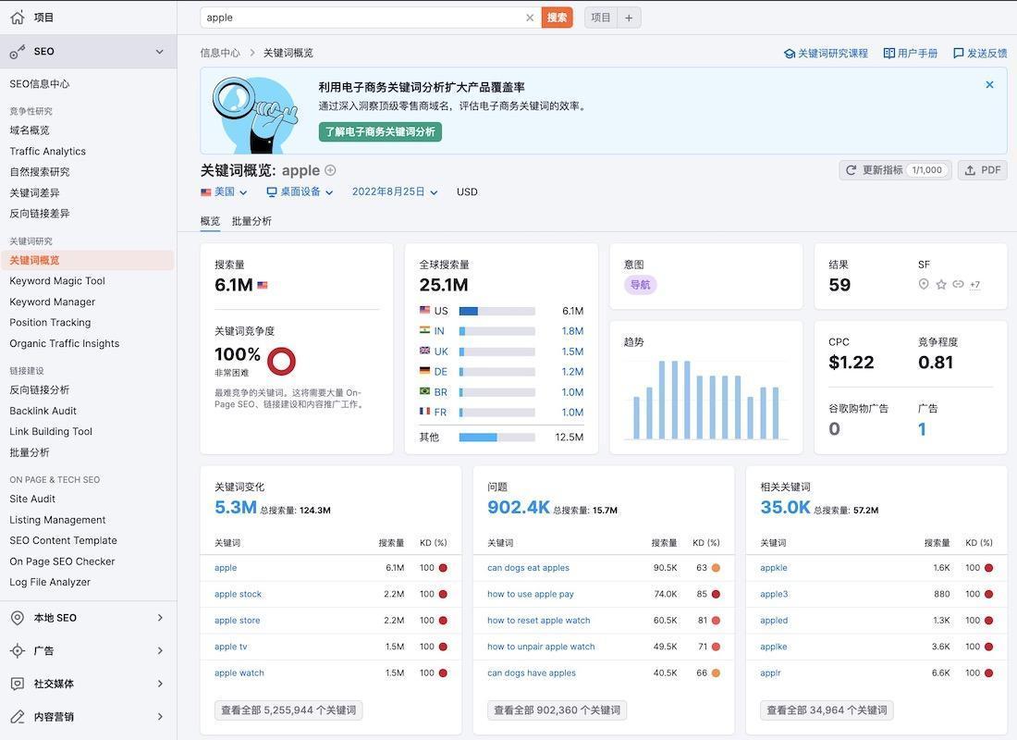Click the 社交媒体 icon in sidebar
Image resolution: width=1017 pixels, height=740 pixels.
[x=18, y=684]
